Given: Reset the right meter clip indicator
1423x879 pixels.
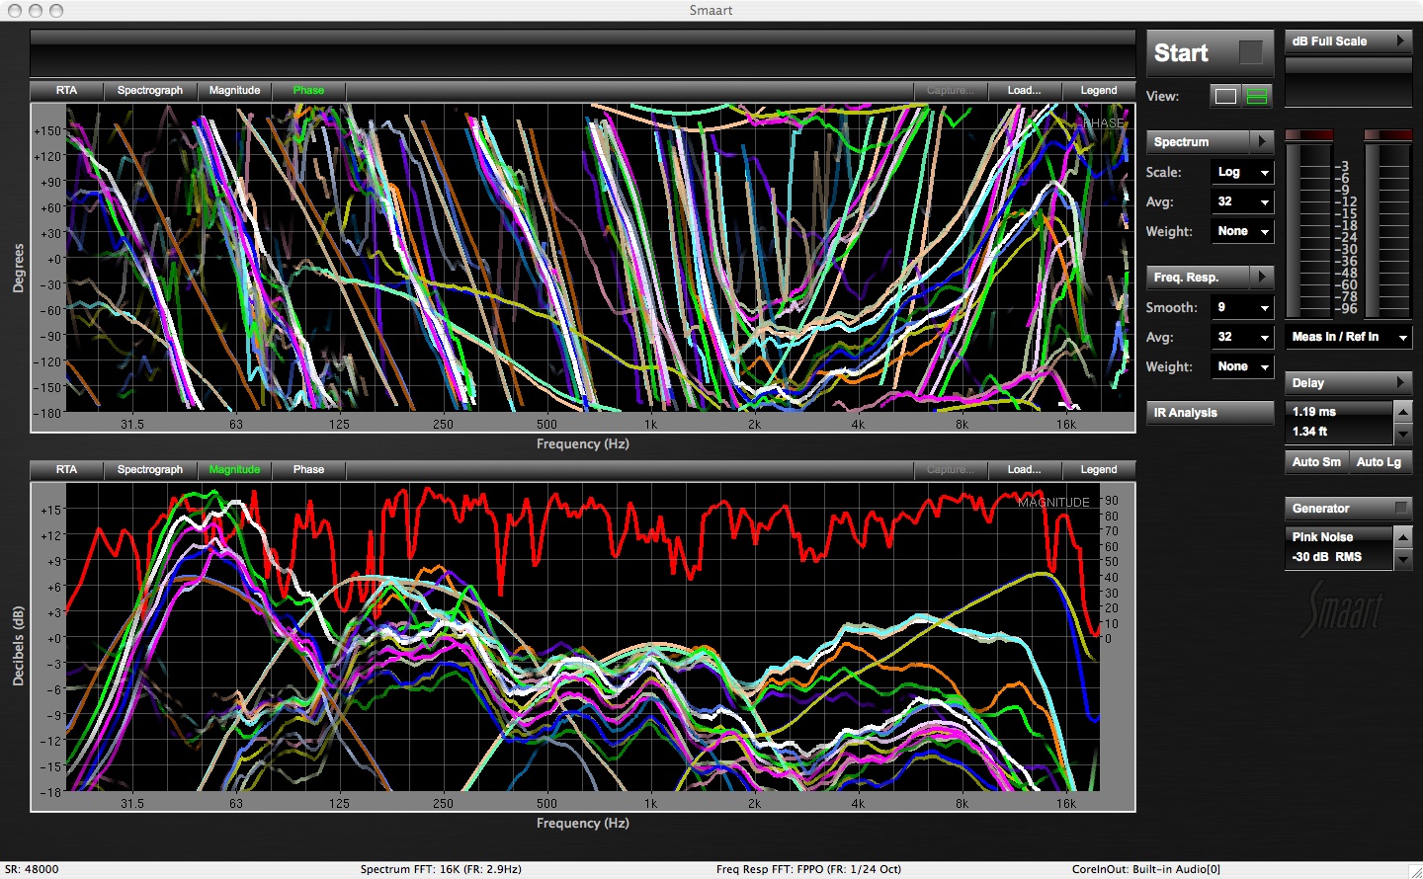Looking at the screenshot, I should tap(1387, 134).
